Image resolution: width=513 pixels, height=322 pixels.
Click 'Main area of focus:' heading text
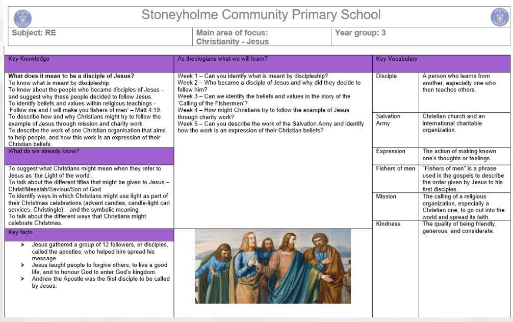click(232, 33)
